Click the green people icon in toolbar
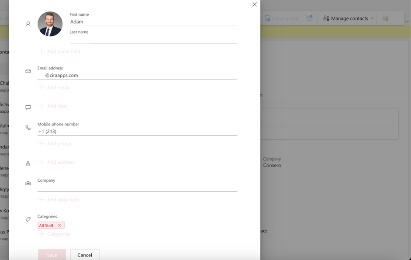This screenshot has height=260, width=411. click(385, 18)
